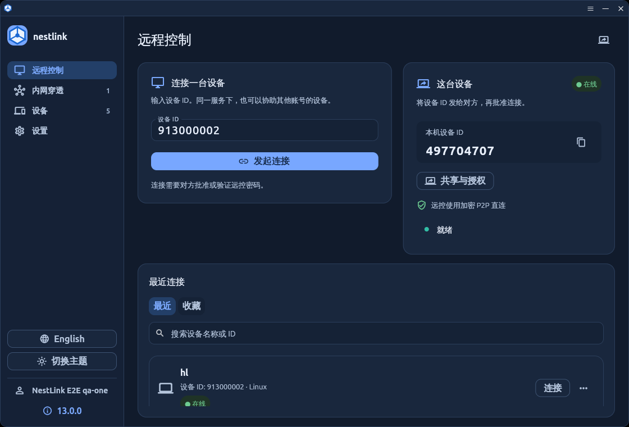
Task: Switch to the 最近 tab
Action: [x=162, y=306]
